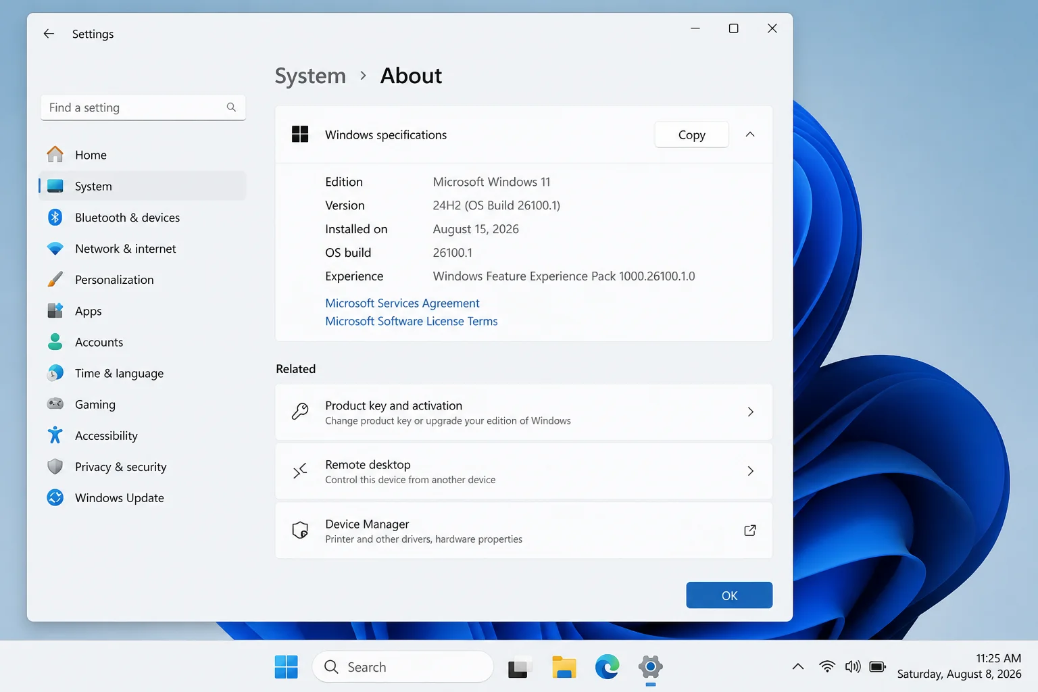Open Network & internet settings
The width and height of the screenshot is (1038, 692).
(x=143, y=249)
